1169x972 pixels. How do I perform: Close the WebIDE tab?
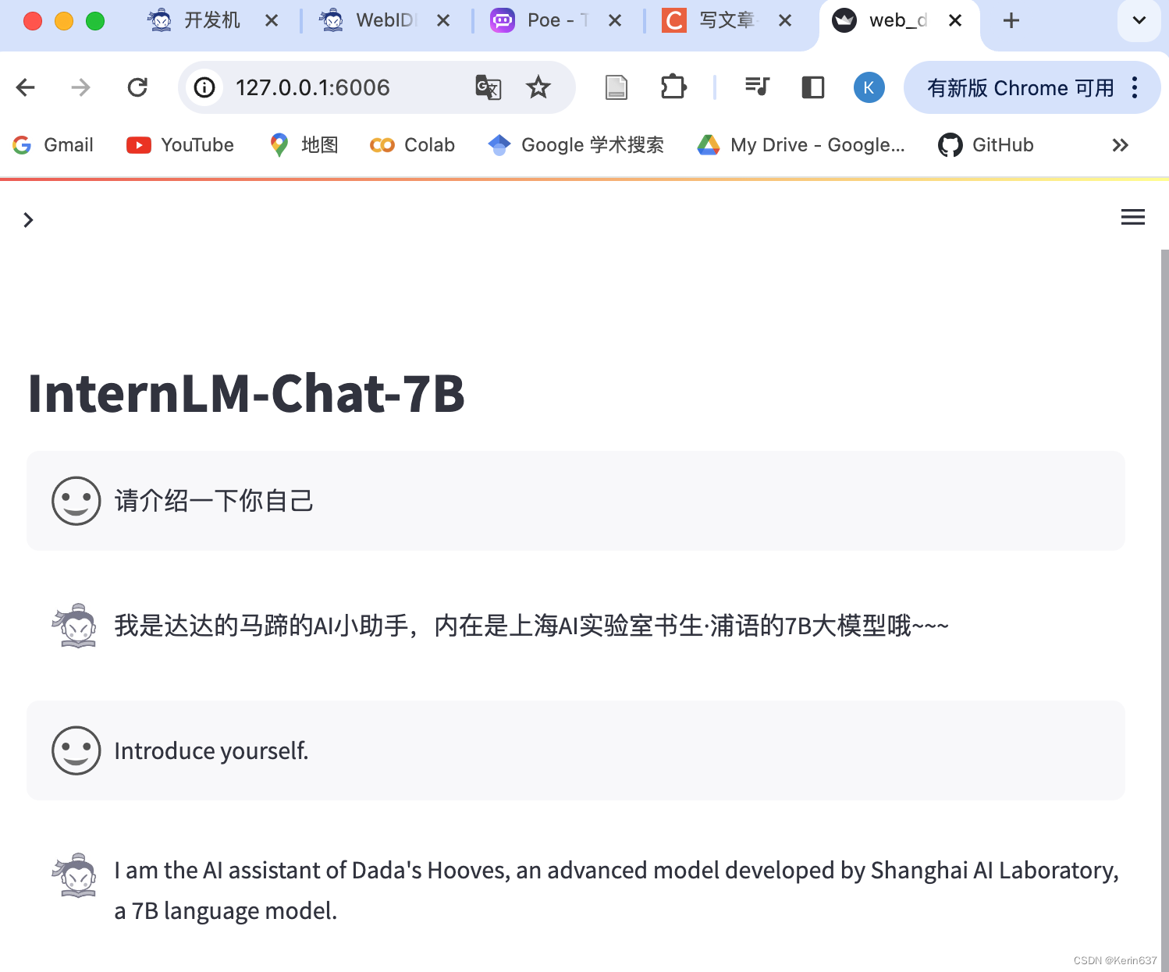click(443, 20)
